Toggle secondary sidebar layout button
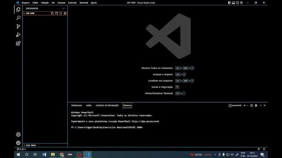 point(237,3)
